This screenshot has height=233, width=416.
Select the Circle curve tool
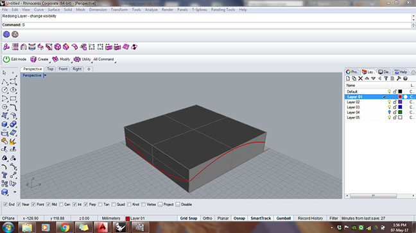pyautogui.click(x=4, y=90)
